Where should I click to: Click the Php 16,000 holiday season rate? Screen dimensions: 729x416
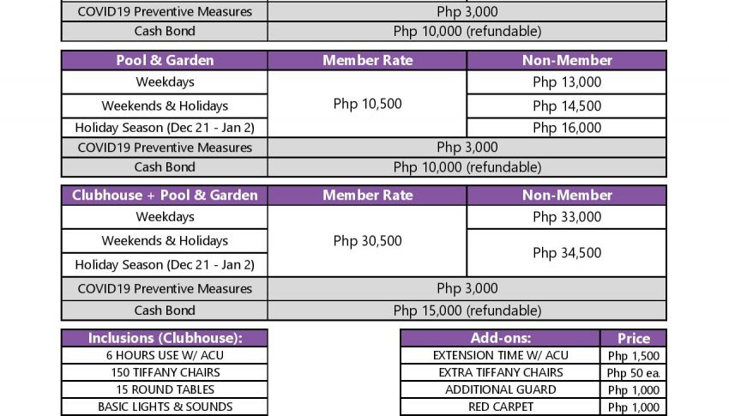click(567, 128)
